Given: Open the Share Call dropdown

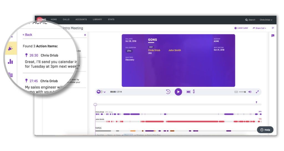Looking at the screenshot, I should pyautogui.click(x=259, y=28).
